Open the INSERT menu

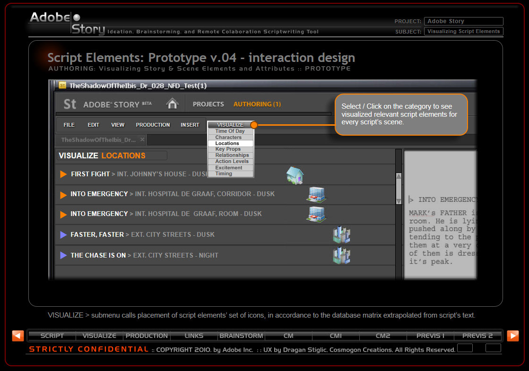click(x=190, y=125)
